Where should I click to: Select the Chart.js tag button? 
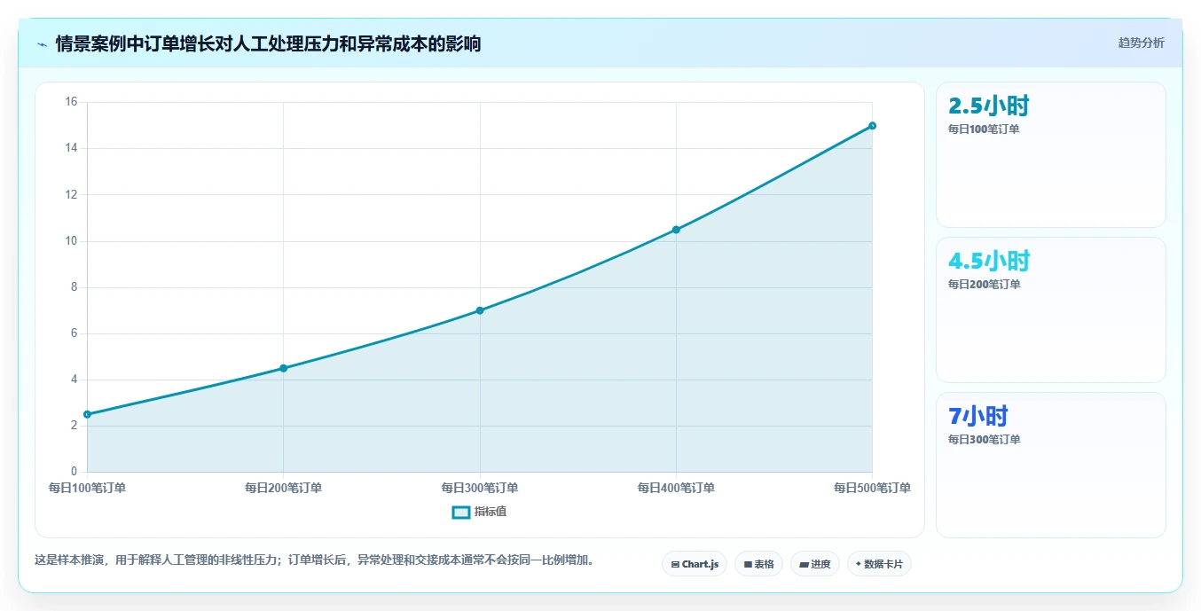tap(695, 564)
